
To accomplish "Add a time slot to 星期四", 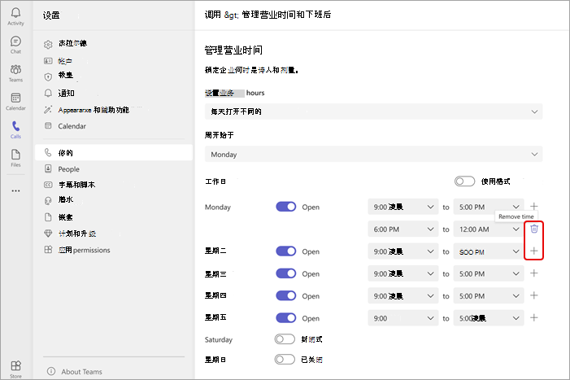I will (x=534, y=295).
